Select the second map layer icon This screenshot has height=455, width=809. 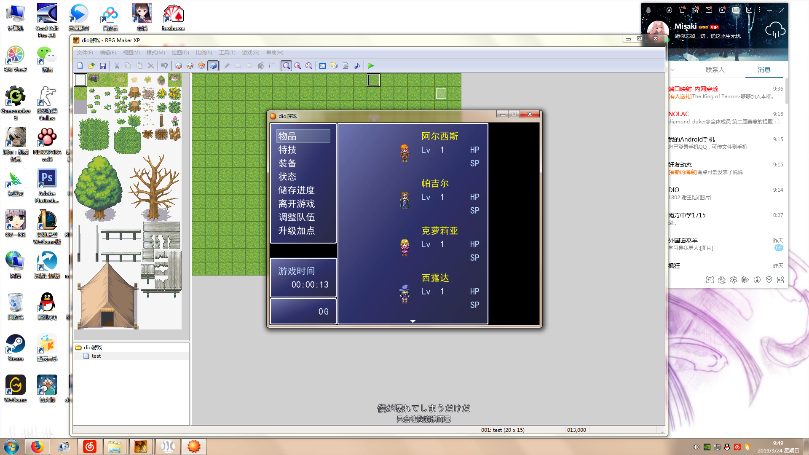tap(190, 66)
